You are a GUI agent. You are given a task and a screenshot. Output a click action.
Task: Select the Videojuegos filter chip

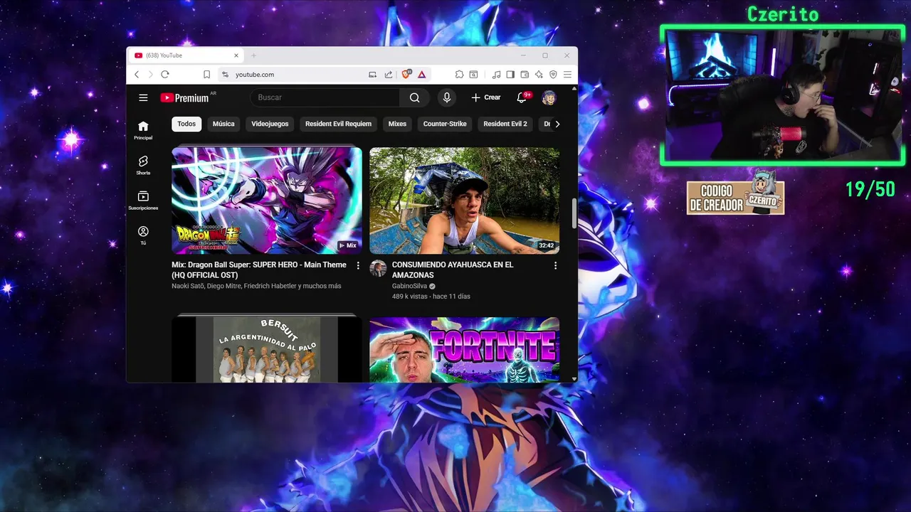pos(270,124)
